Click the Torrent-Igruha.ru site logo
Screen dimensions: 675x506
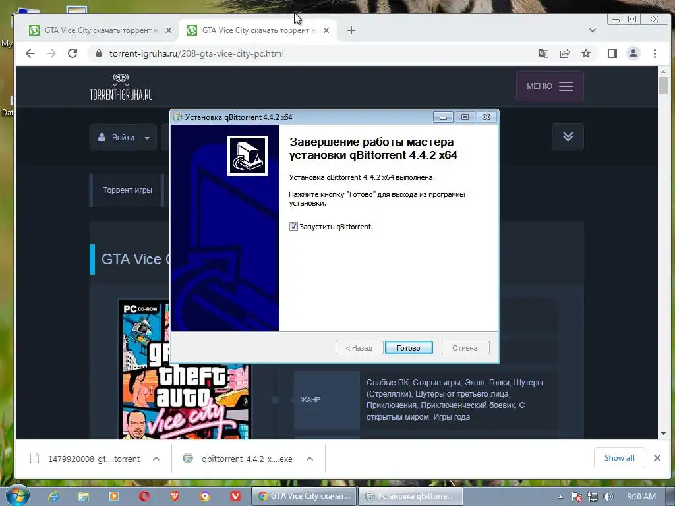point(121,86)
